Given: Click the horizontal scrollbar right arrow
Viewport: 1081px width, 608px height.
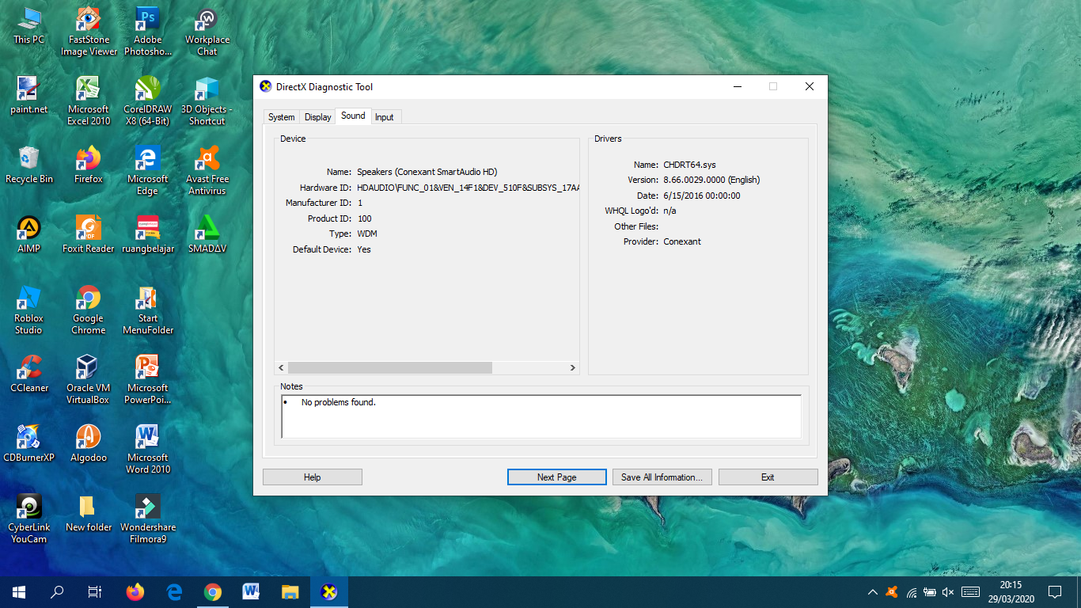Looking at the screenshot, I should click(573, 368).
